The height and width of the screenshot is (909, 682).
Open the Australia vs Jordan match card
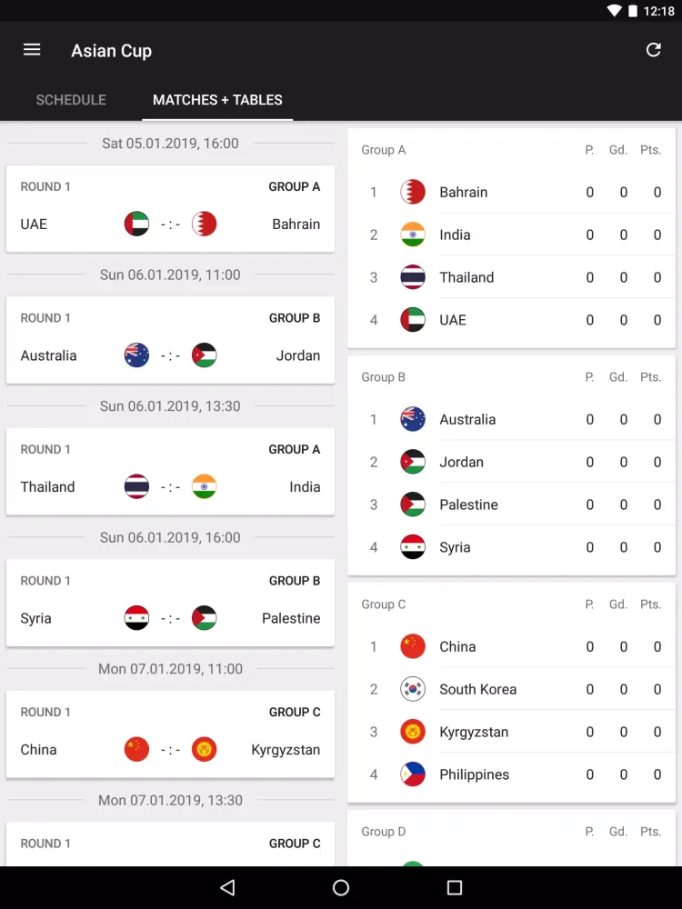coord(170,340)
